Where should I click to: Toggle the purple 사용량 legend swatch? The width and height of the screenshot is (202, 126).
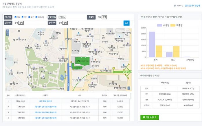160,25
